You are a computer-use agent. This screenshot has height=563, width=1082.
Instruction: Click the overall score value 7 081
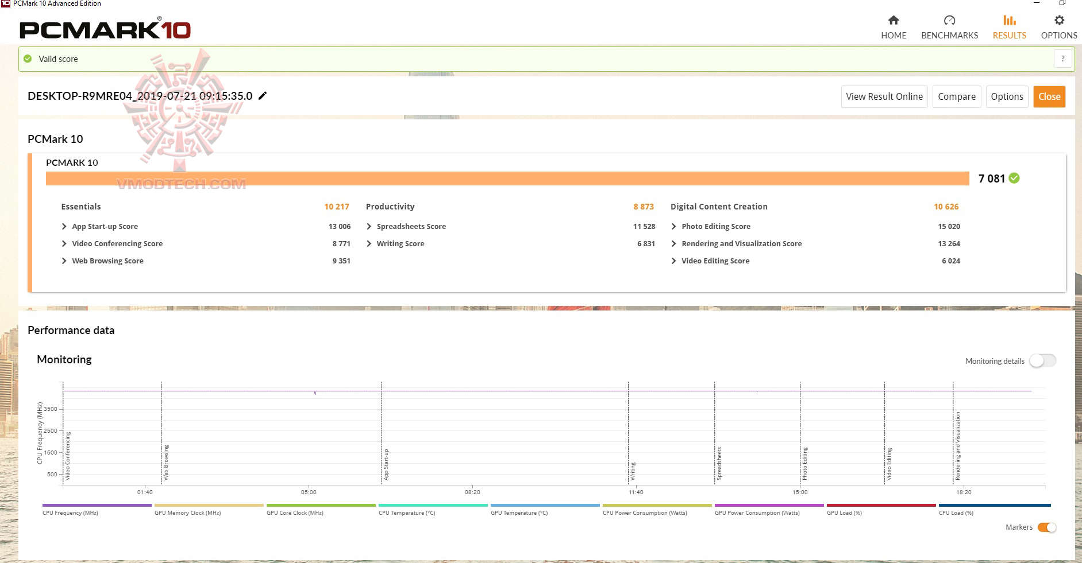[x=992, y=178]
